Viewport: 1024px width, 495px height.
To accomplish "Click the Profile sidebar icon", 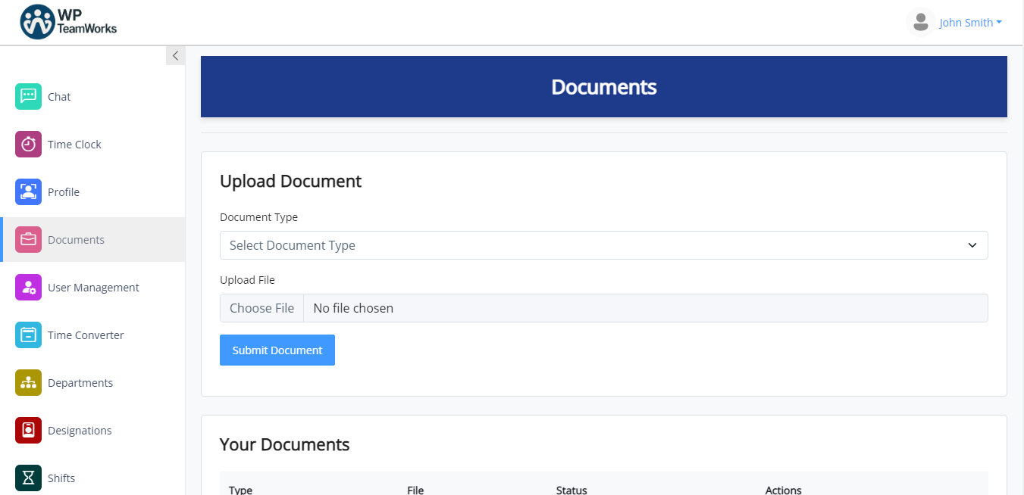I will 28,191.
